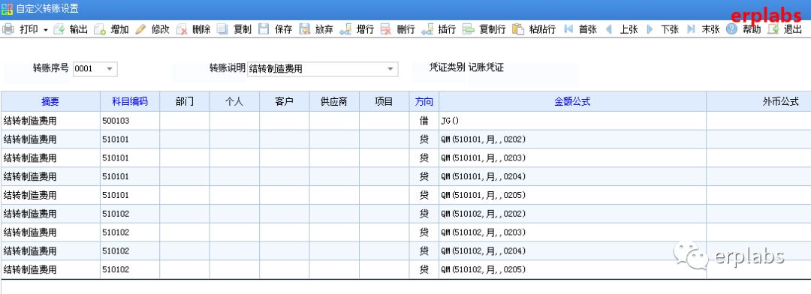Click the 粘贴行 paste row icon
The image size is (811, 294).
[518, 29]
